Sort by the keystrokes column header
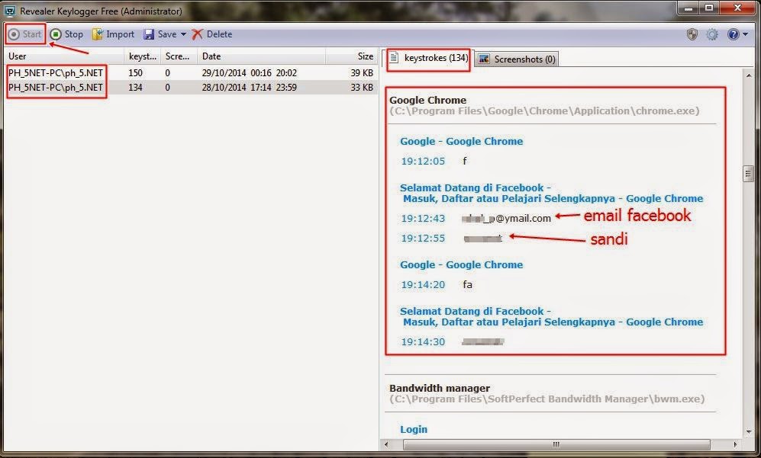This screenshot has height=458, width=761. 143,56
